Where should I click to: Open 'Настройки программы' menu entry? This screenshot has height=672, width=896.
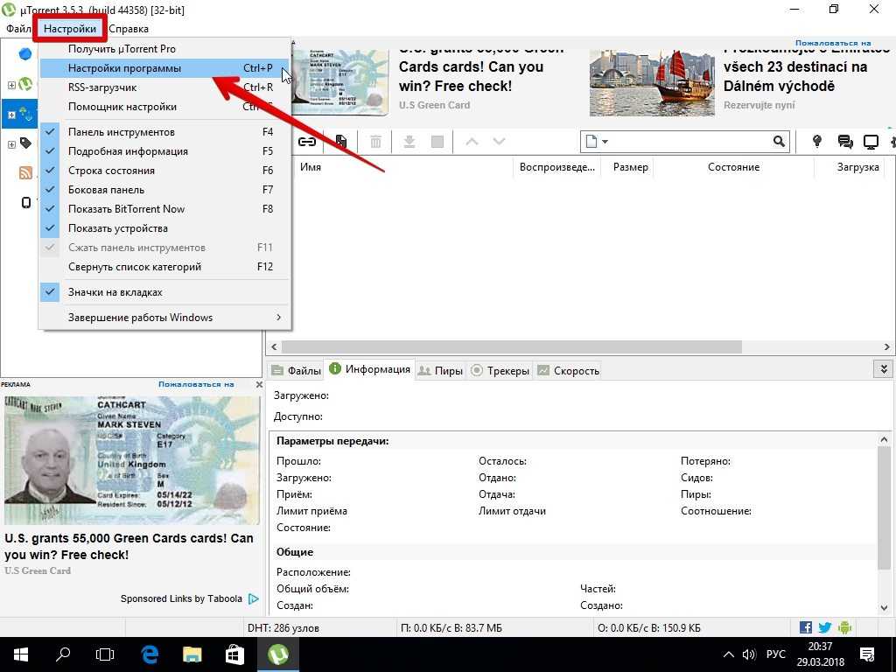coord(124,68)
